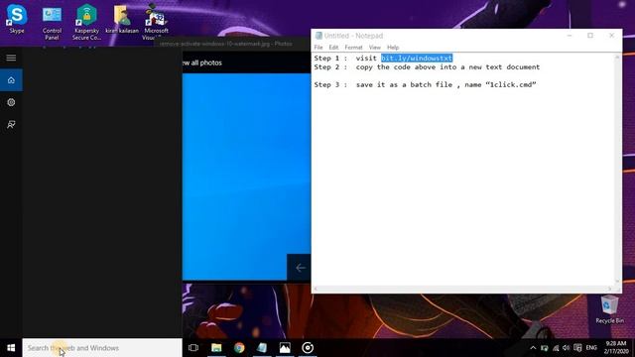Switch to Photos app taskbar icon
This screenshot has height=357, width=635.
click(x=285, y=348)
